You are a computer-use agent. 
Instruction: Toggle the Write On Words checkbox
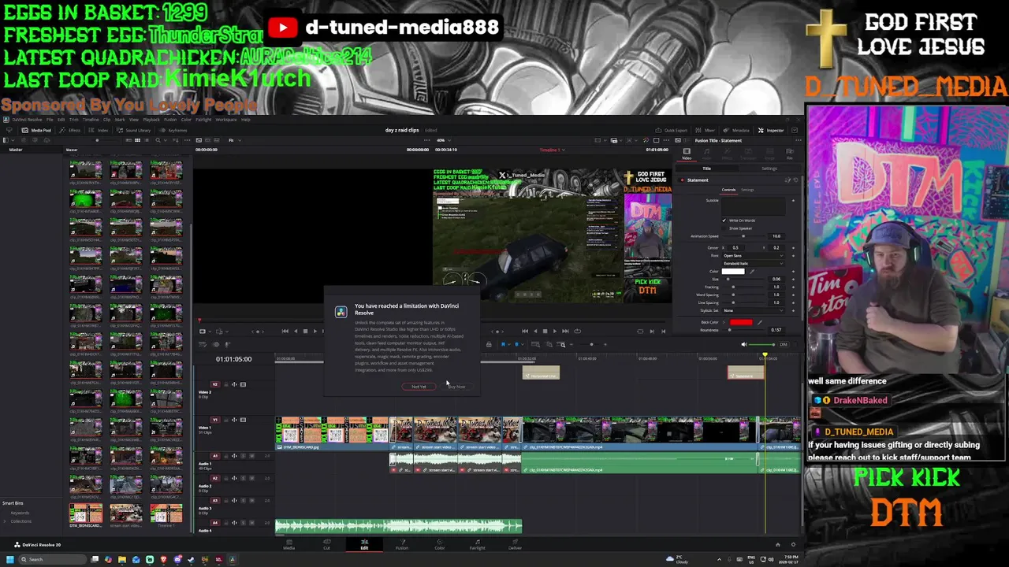pyautogui.click(x=724, y=220)
